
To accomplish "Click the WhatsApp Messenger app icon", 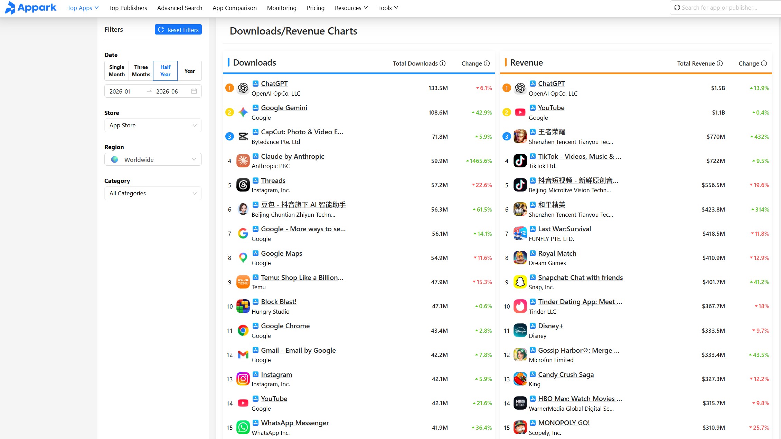I will coord(243,427).
